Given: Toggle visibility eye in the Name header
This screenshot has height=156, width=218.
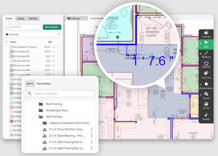Looking at the screenshot, I should (6, 42).
